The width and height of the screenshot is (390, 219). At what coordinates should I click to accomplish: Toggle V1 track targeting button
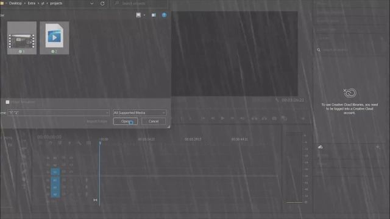coord(55,172)
